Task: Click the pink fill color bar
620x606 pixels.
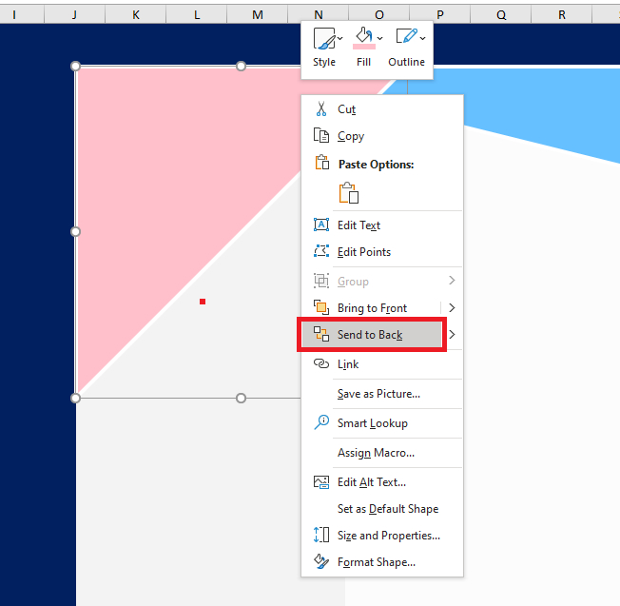Action: click(364, 47)
